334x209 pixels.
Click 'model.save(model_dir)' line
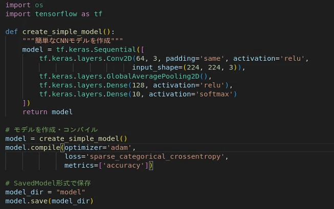50,201
